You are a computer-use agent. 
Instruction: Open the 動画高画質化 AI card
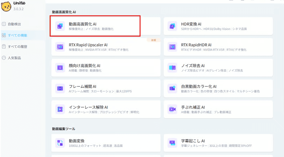click(106, 26)
